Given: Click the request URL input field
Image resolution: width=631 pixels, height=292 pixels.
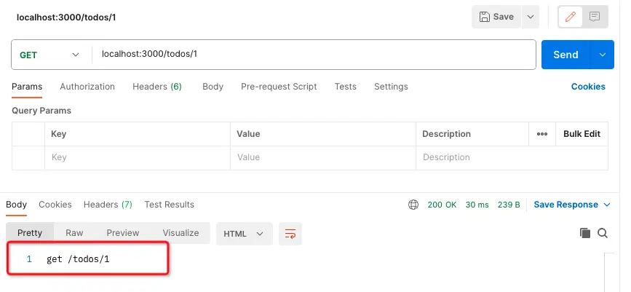Looking at the screenshot, I should coord(313,55).
